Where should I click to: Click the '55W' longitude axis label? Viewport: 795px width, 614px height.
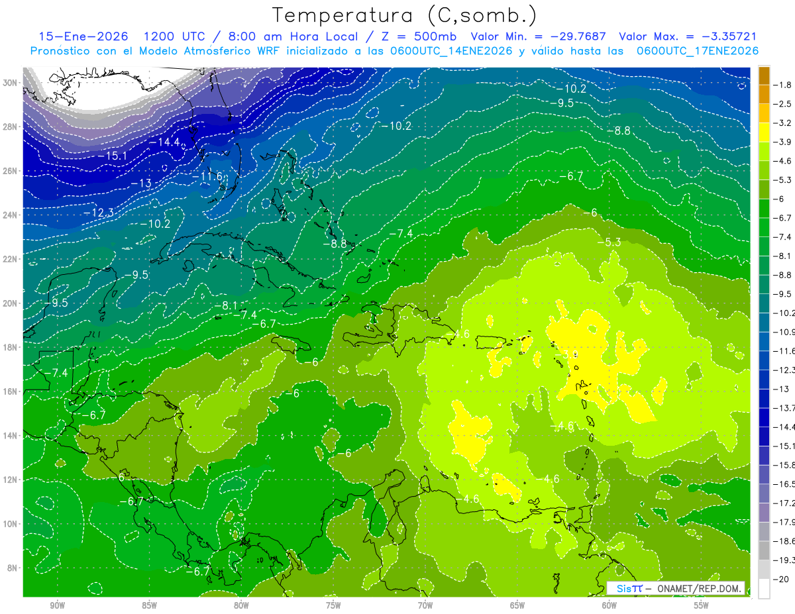702,605
